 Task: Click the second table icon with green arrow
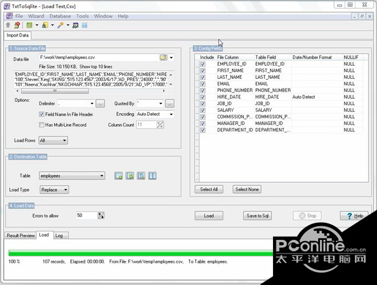(x=130, y=176)
